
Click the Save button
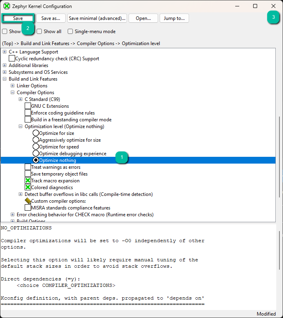pyautogui.click(x=18, y=18)
